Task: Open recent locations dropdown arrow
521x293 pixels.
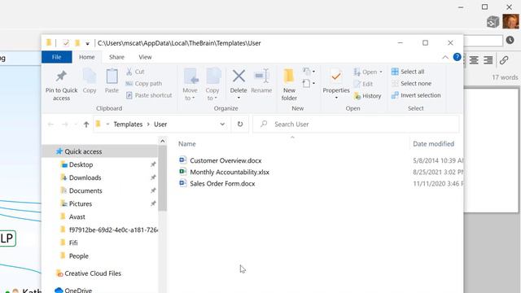Action: [76, 125]
